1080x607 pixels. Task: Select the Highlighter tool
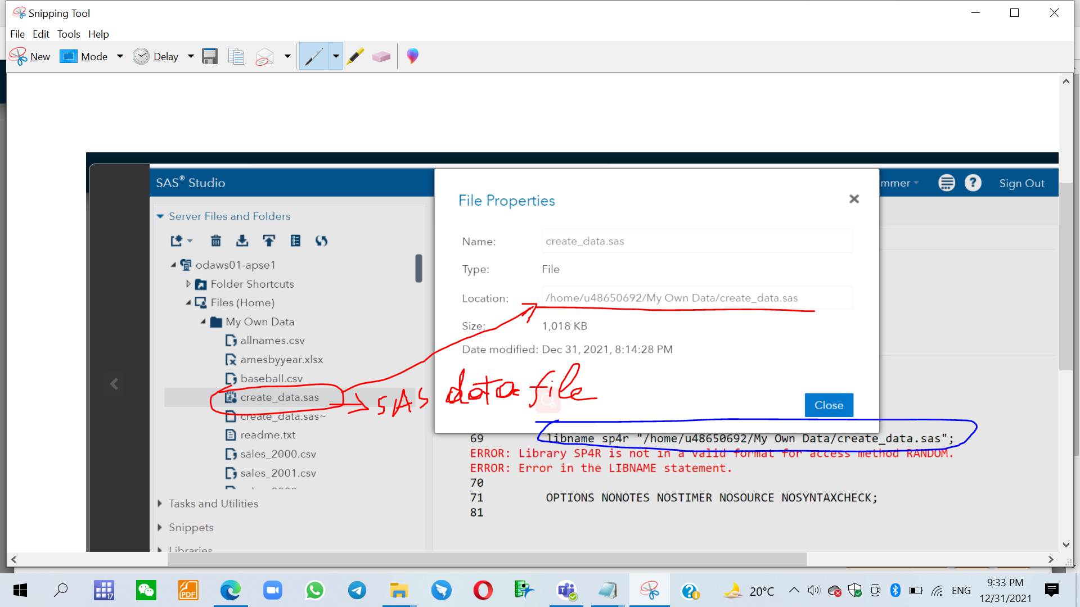click(355, 56)
